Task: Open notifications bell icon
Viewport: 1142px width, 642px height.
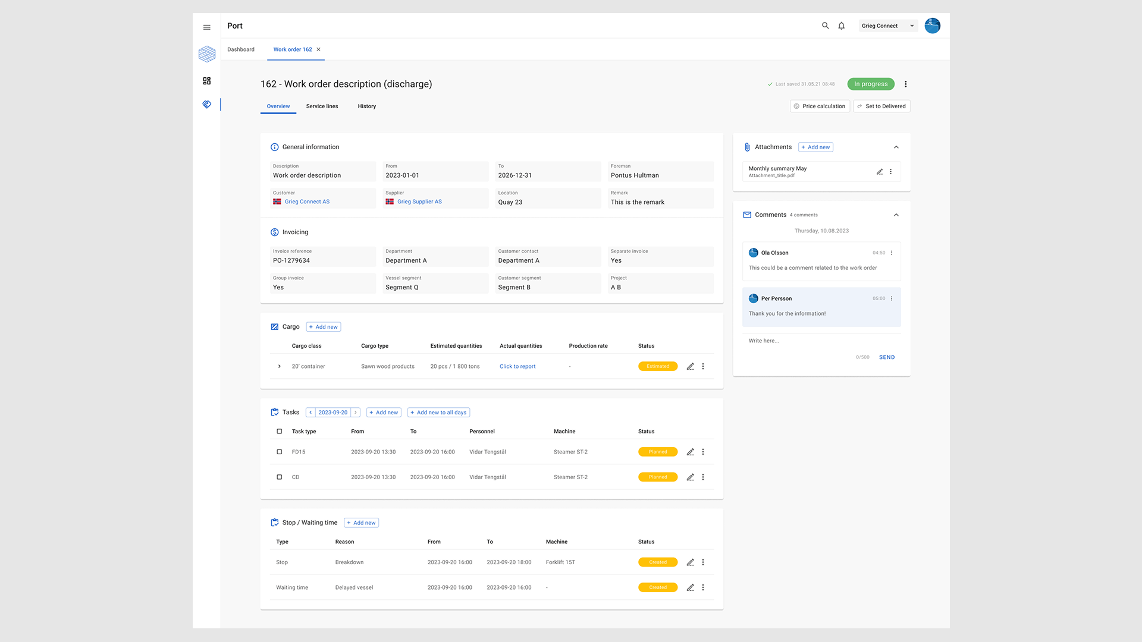Action: 841,26
